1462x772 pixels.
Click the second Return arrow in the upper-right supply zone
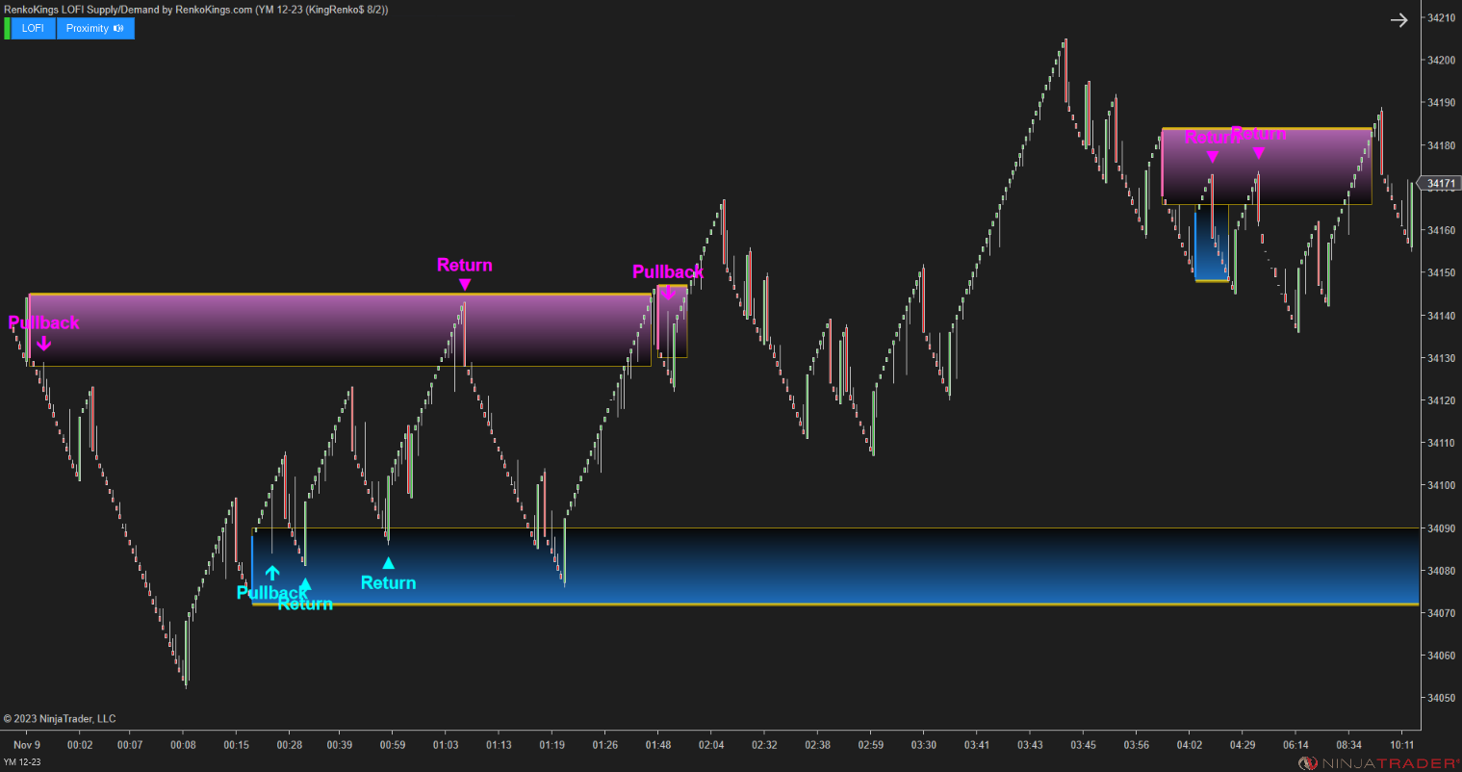coord(1260,151)
